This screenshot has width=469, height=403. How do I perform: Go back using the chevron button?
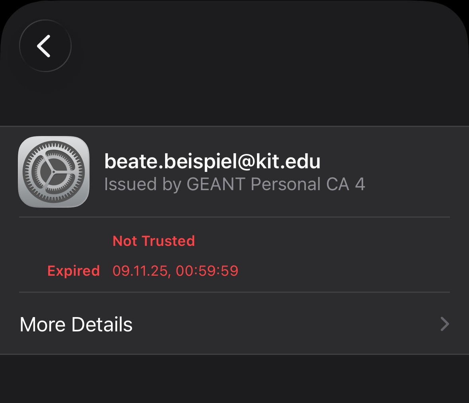pyautogui.click(x=45, y=46)
